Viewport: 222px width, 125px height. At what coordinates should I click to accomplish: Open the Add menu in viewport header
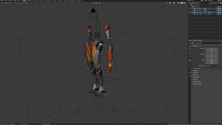click(23, 3)
